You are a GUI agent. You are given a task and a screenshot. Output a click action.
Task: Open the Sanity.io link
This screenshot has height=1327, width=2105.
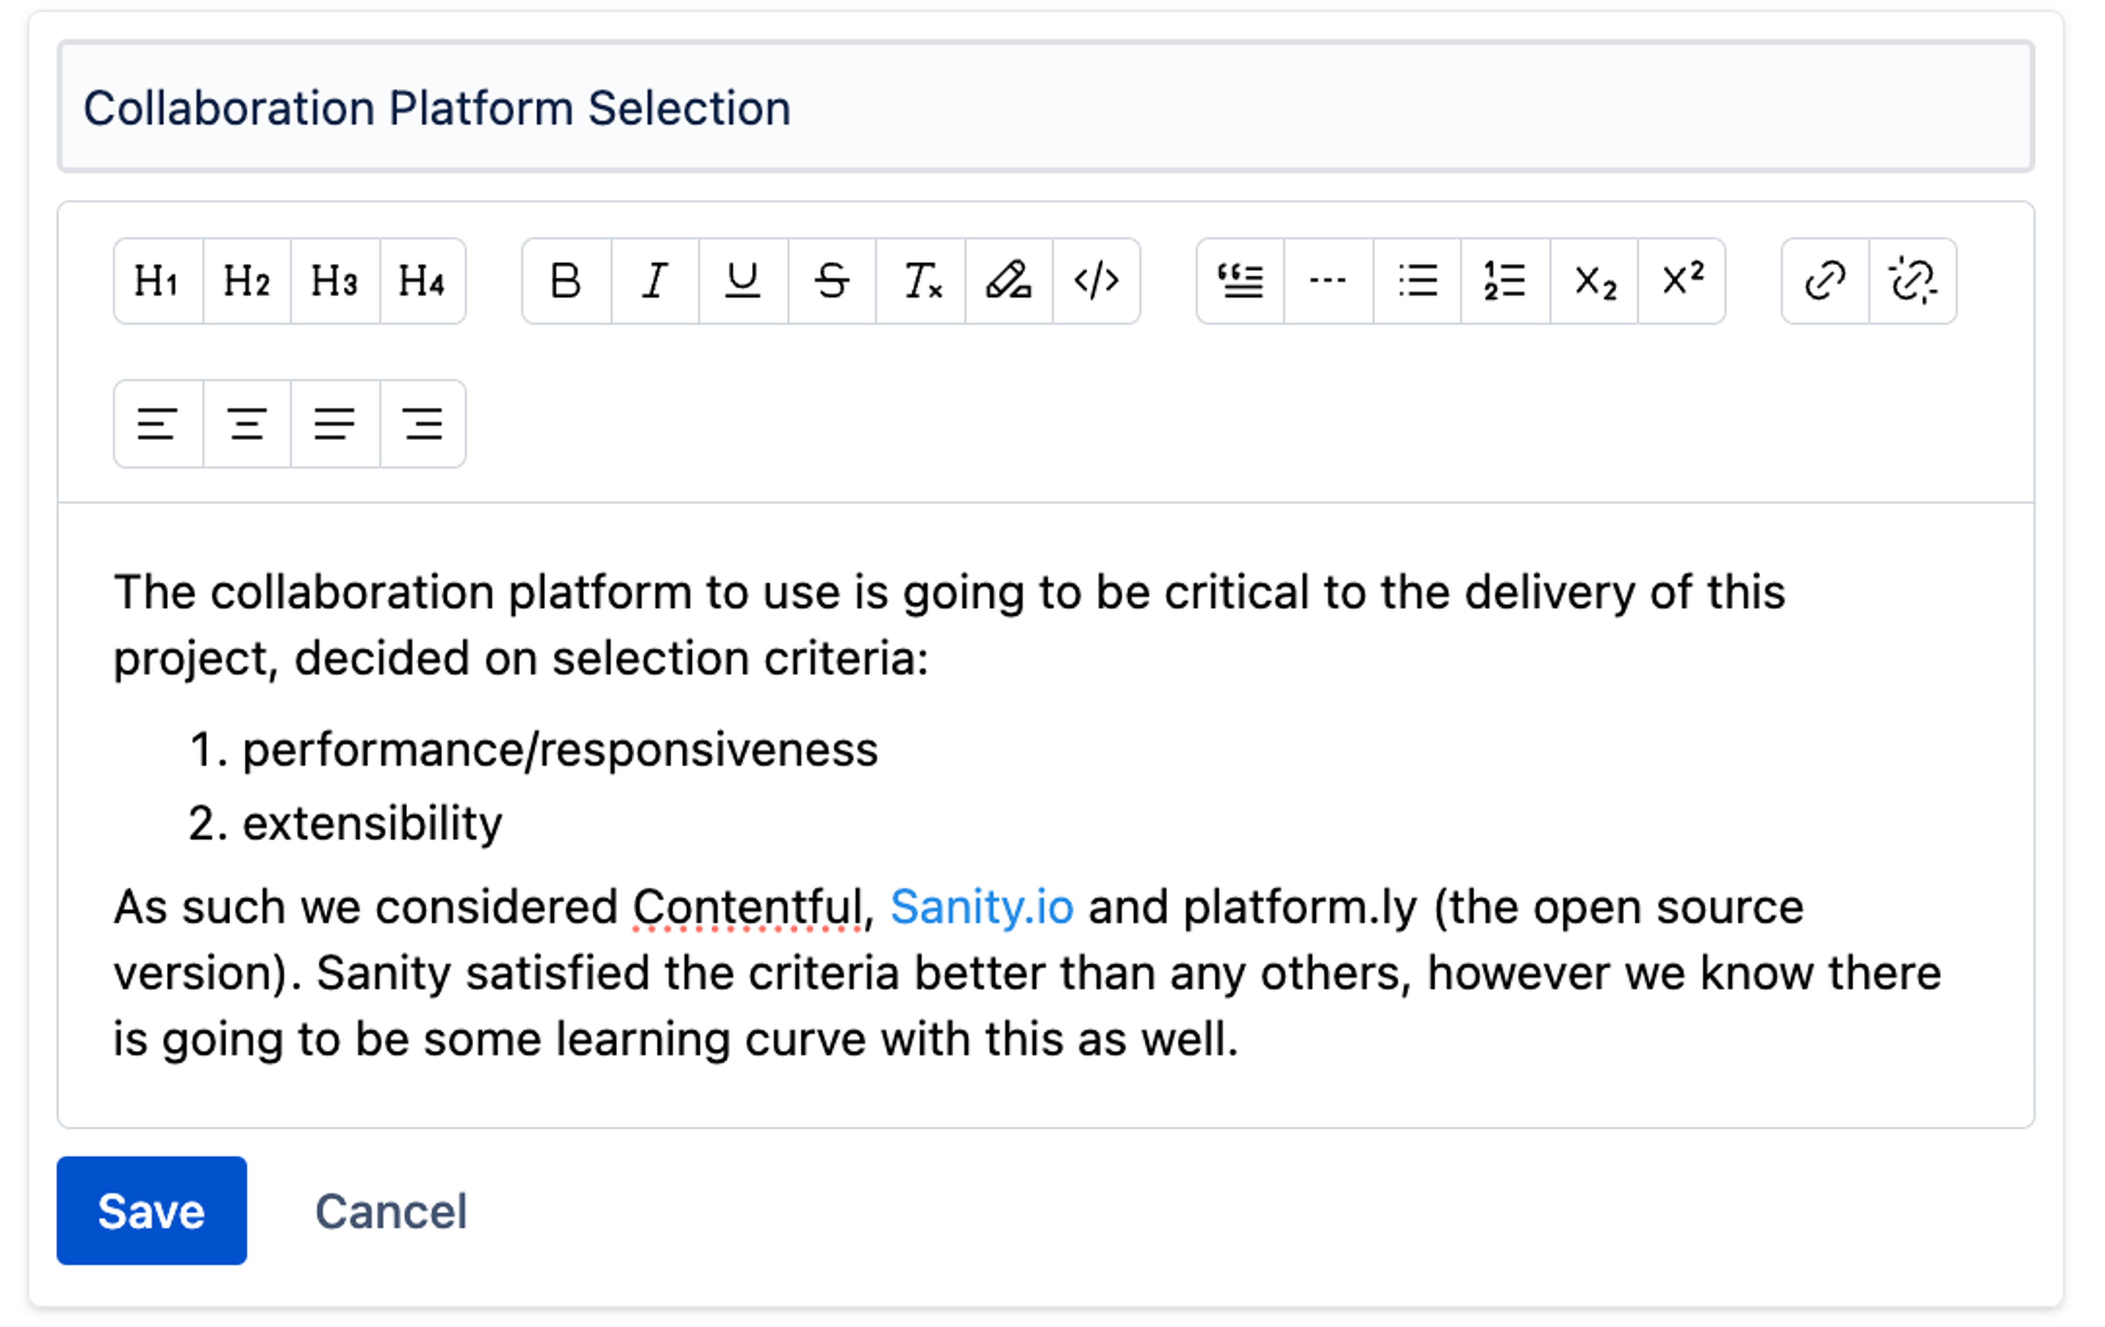tap(982, 907)
